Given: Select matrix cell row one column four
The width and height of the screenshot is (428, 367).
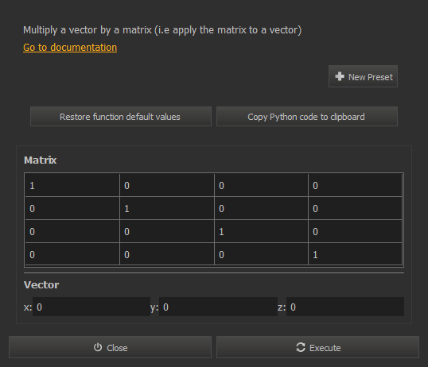Looking at the screenshot, I should point(355,185).
